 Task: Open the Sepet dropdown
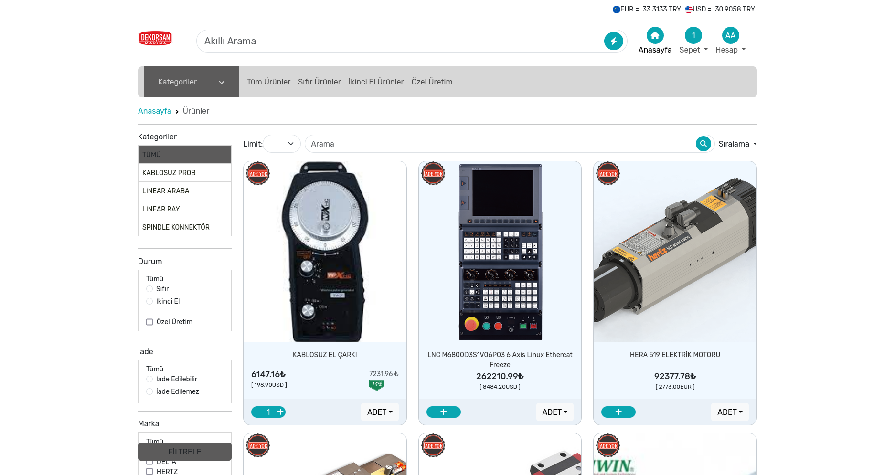point(693,50)
